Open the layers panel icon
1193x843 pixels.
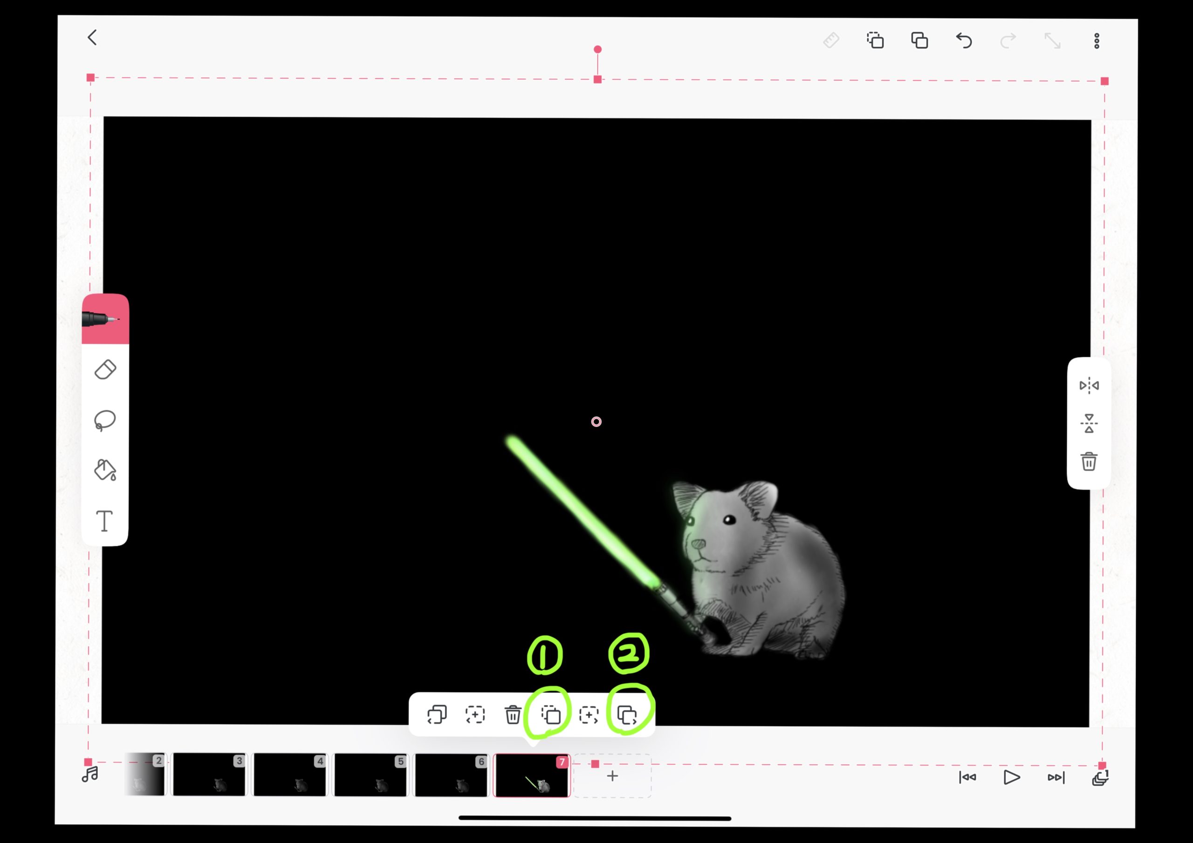coord(1101,777)
